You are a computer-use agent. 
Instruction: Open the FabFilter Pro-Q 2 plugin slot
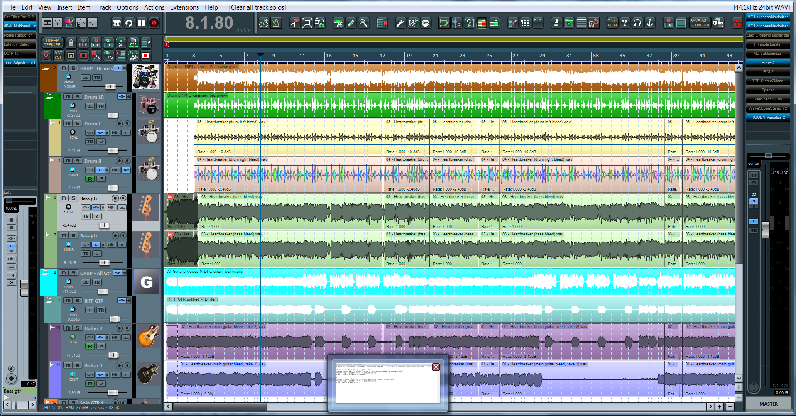coord(20,17)
